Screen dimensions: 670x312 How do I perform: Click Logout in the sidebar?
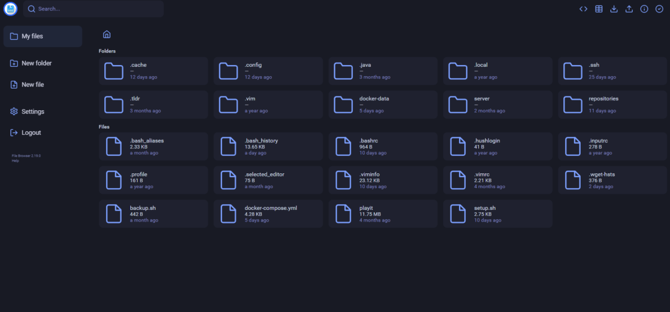(43, 132)
